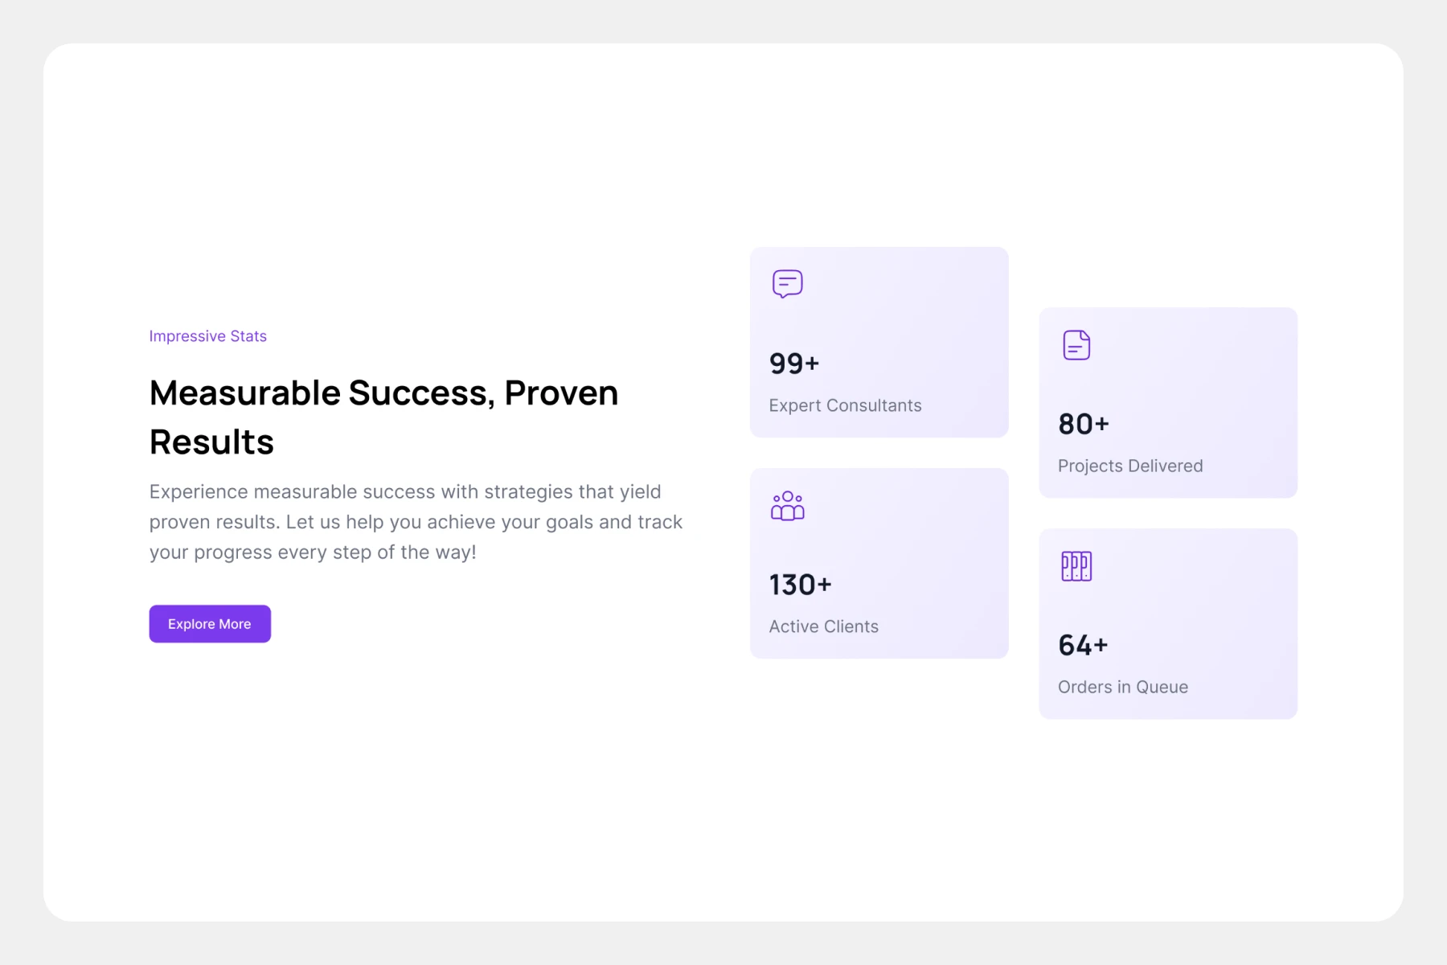Click the 99+ statistic number
This screenshot has height=965, width=1447.
coord(793,363)
